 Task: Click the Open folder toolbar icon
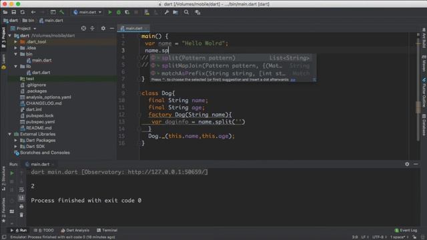coord(5,12)
